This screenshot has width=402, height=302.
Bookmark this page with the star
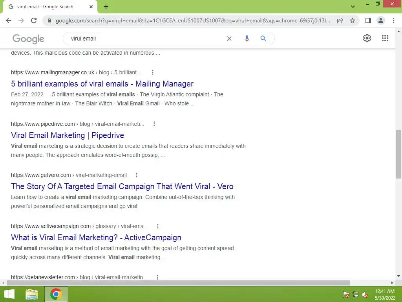tap(353, 20)
